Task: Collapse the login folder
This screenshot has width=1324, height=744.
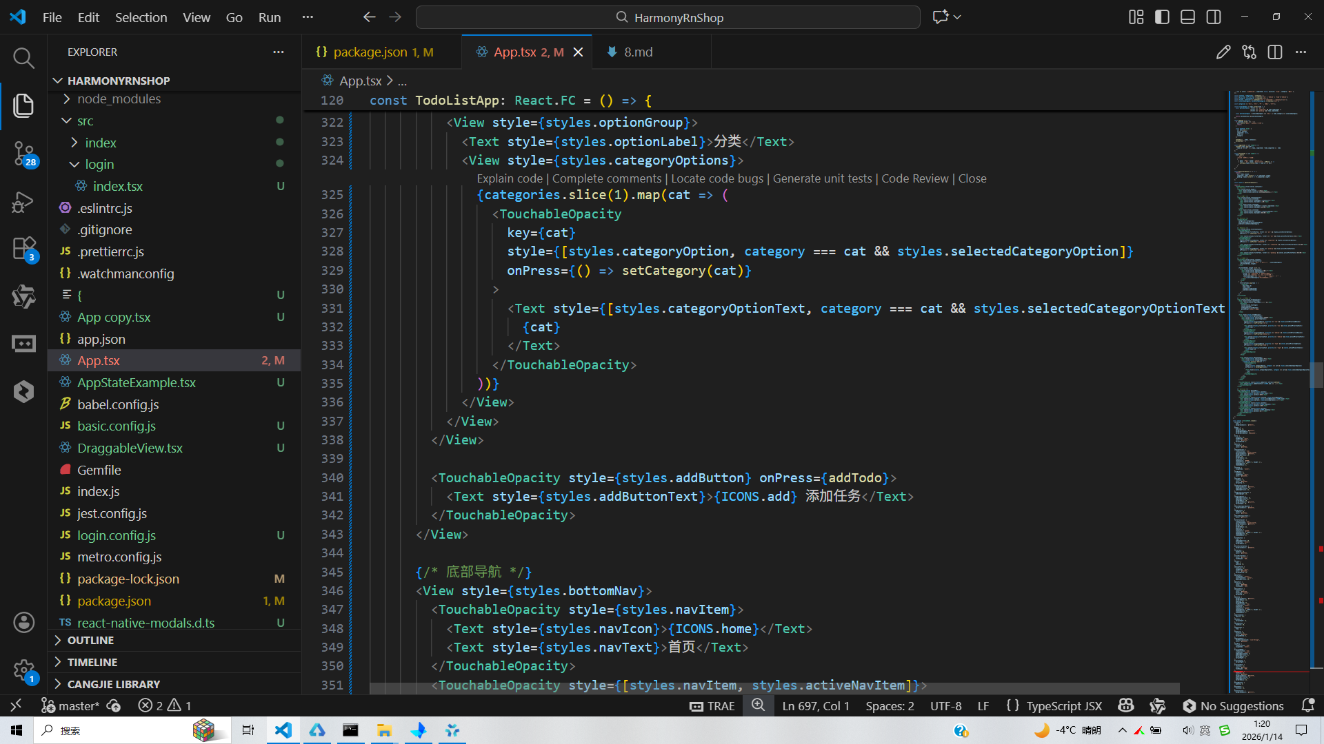Action: pyautogui.click(x=99, y=164)
